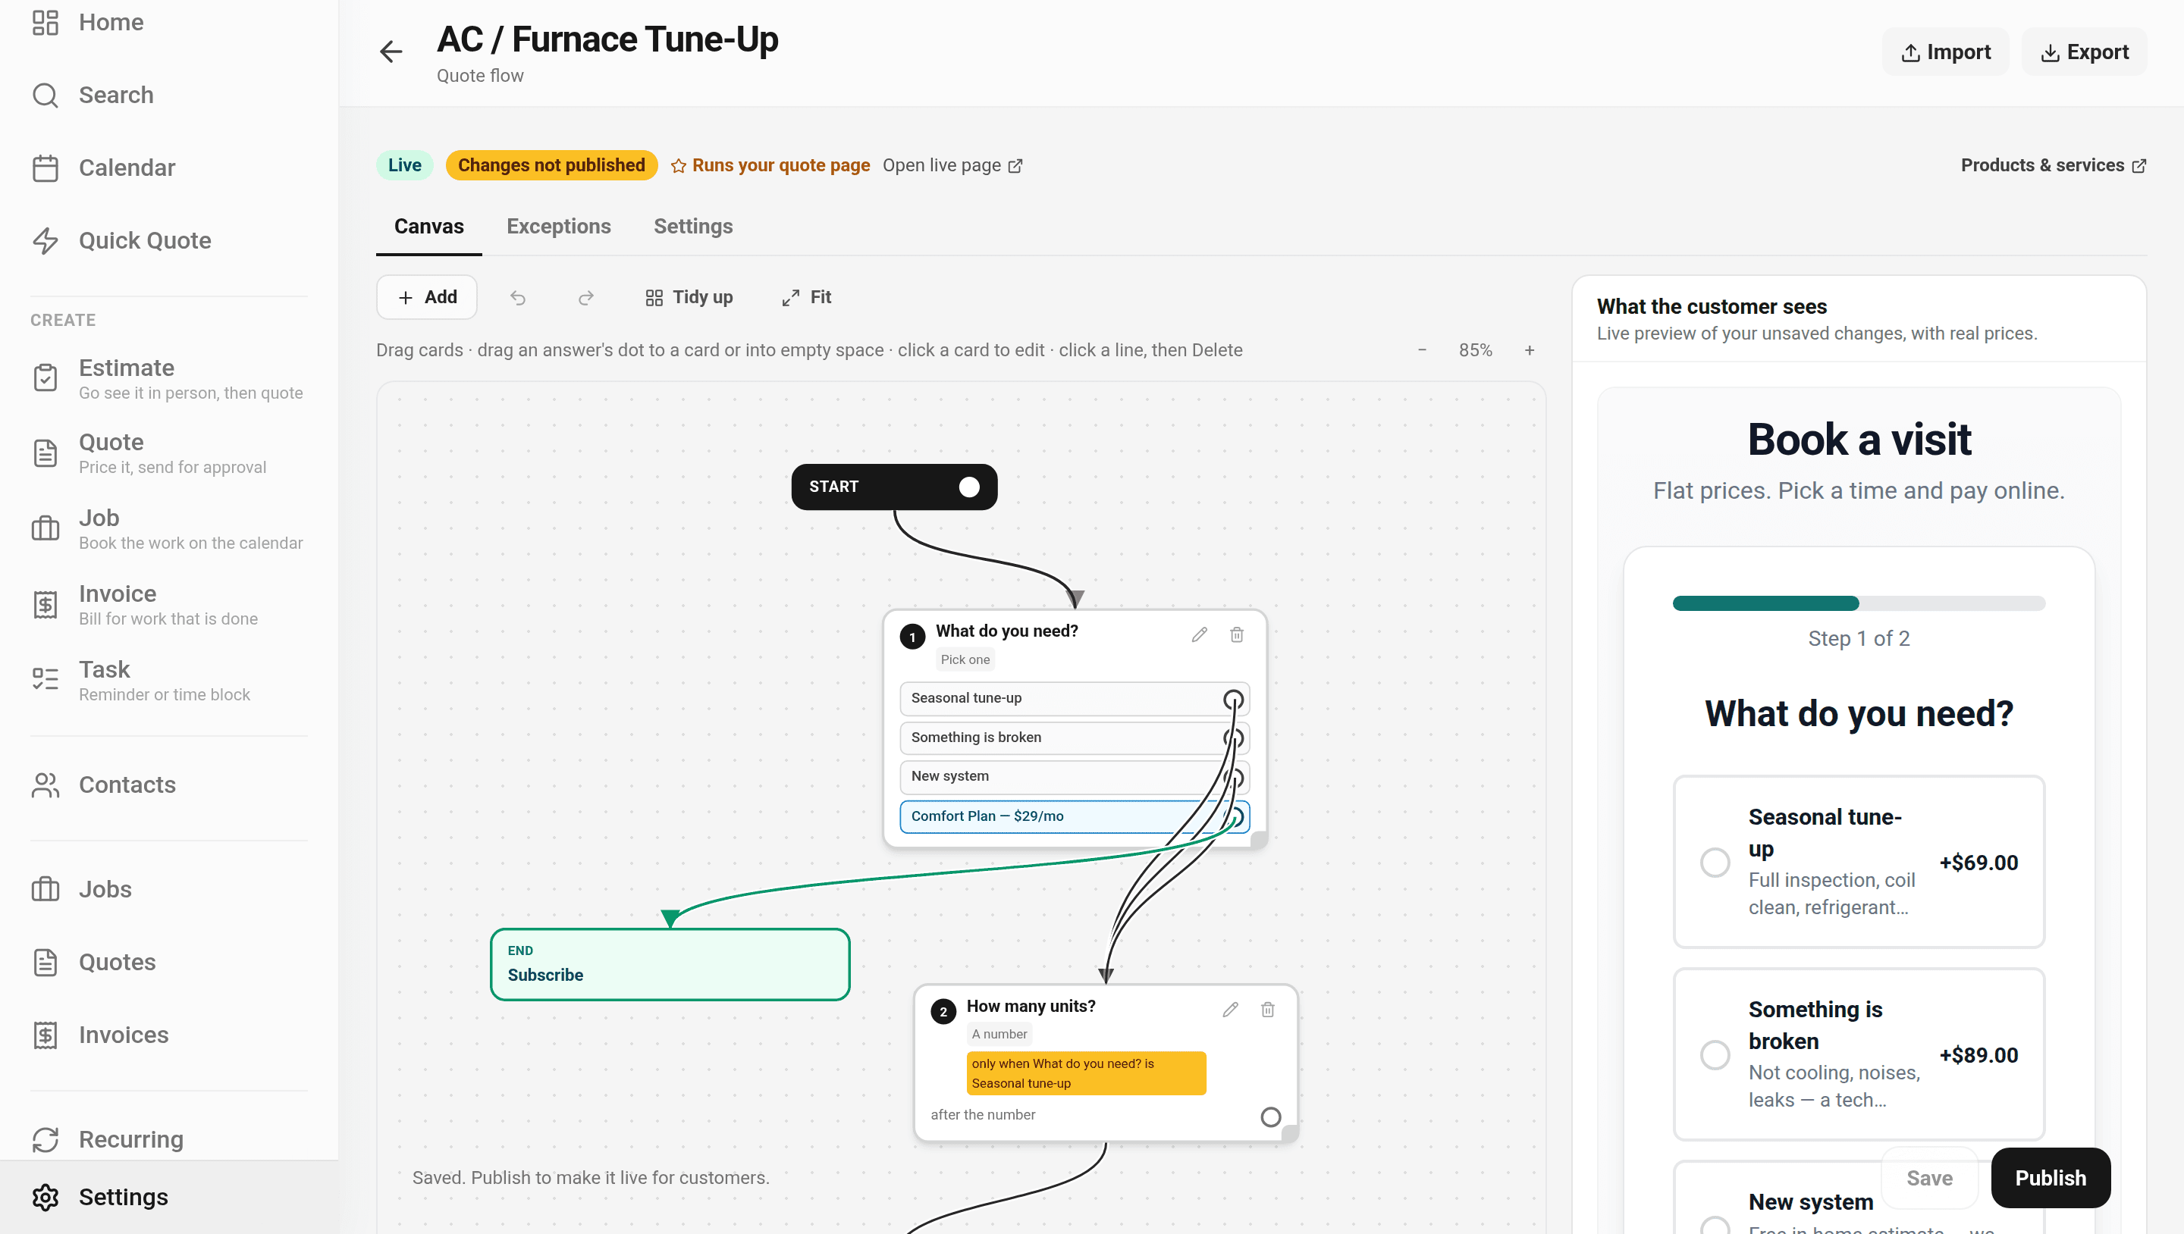Click the yellow 'only when' condition label

pyautogui.click(x=1086, y=1073)
